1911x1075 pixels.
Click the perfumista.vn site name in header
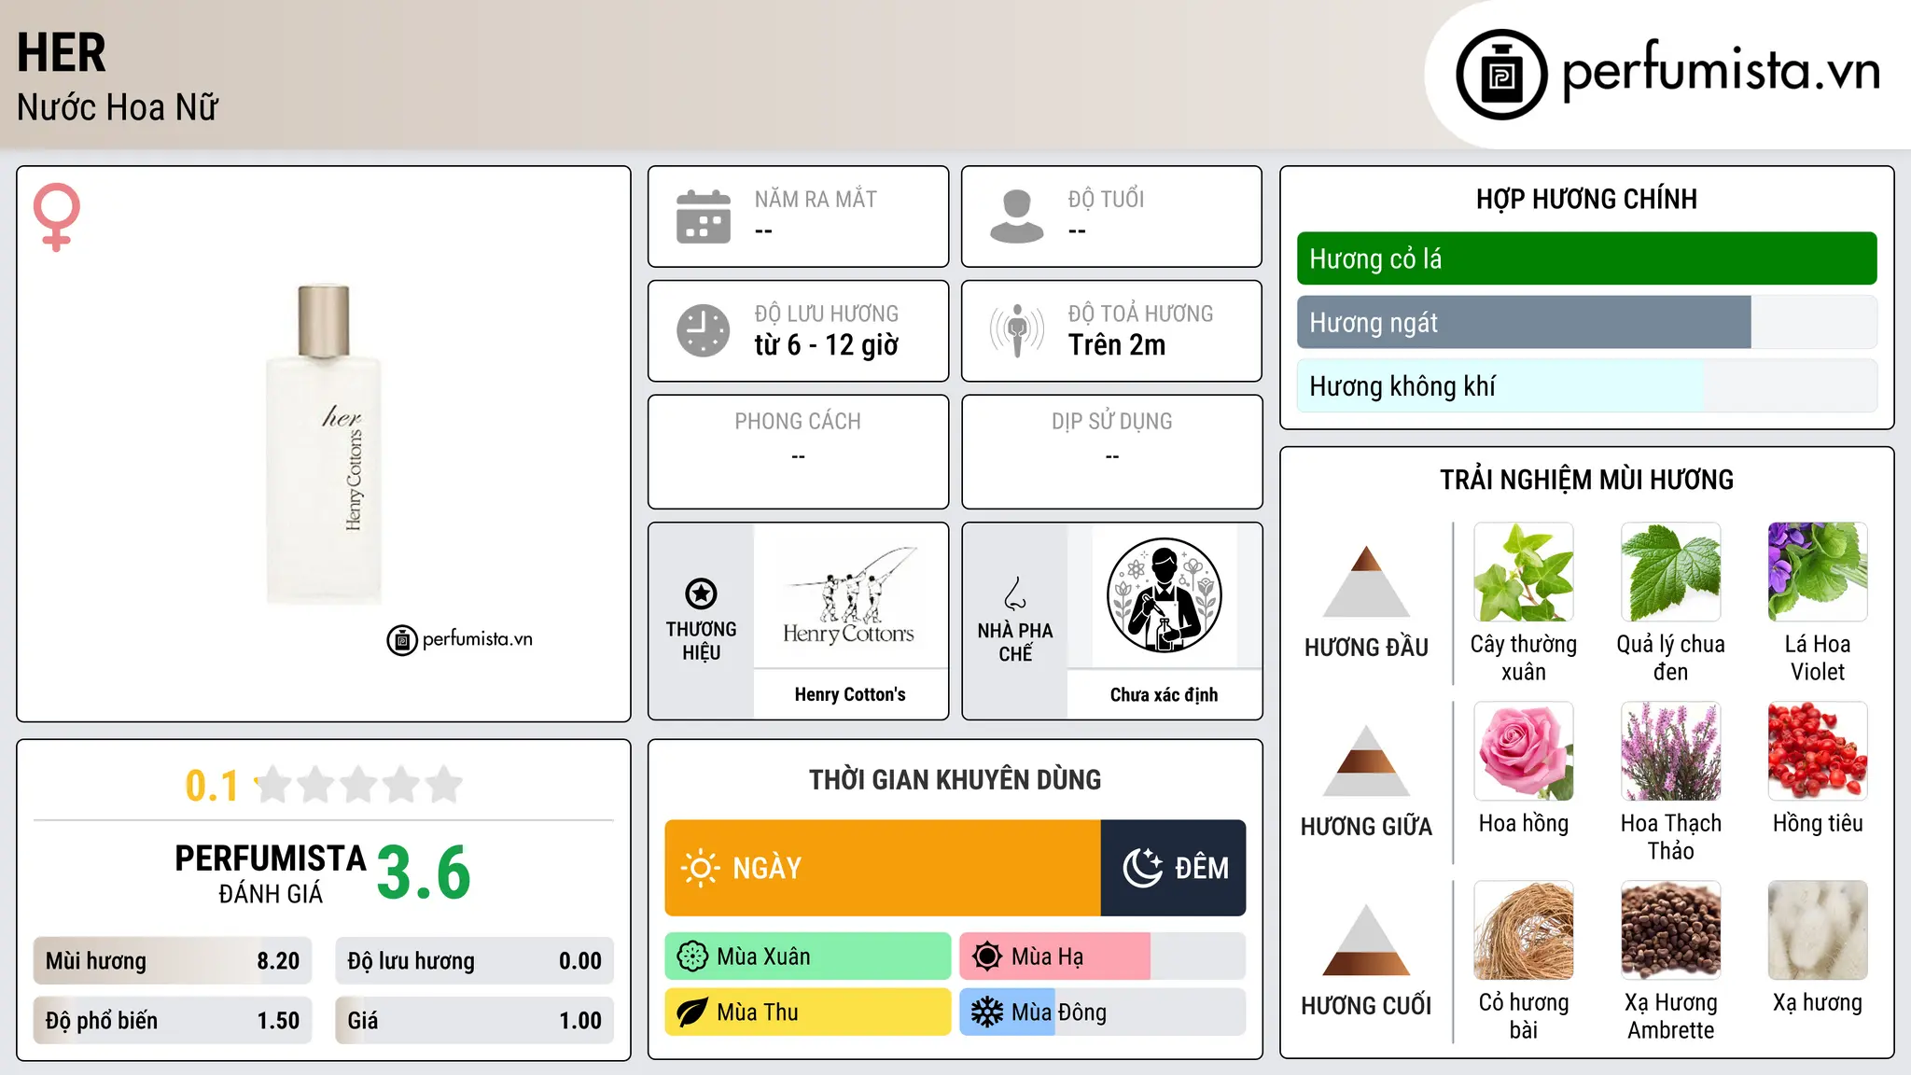tap(1722, 70)
